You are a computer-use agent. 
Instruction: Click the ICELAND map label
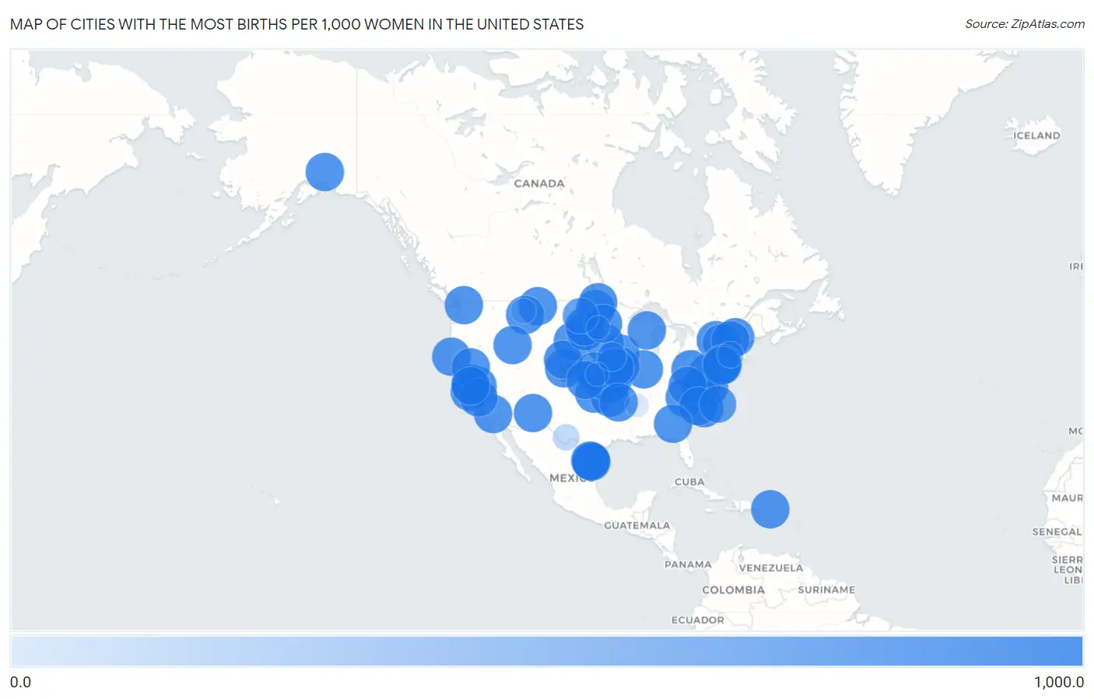tap(1036, 135)
